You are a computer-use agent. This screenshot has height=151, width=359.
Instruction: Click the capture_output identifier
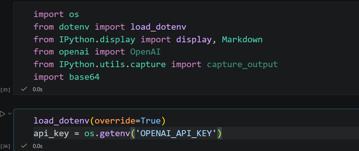click(x=242, y=65)
